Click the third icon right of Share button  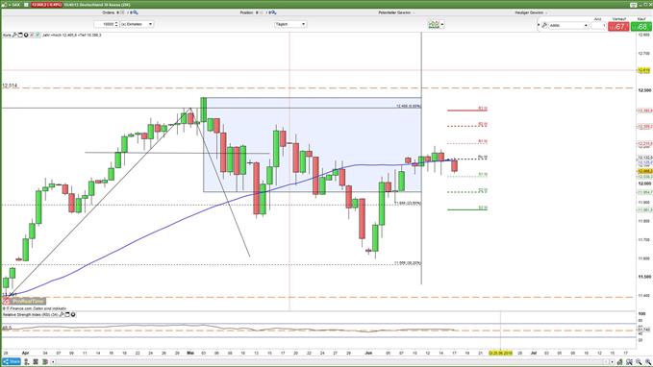click(45, 361)
